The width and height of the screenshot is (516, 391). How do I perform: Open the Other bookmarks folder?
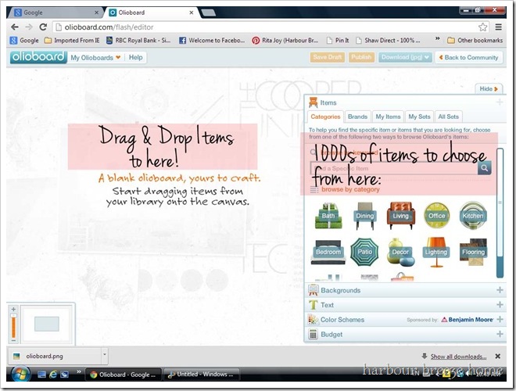(x=475, y=41)
